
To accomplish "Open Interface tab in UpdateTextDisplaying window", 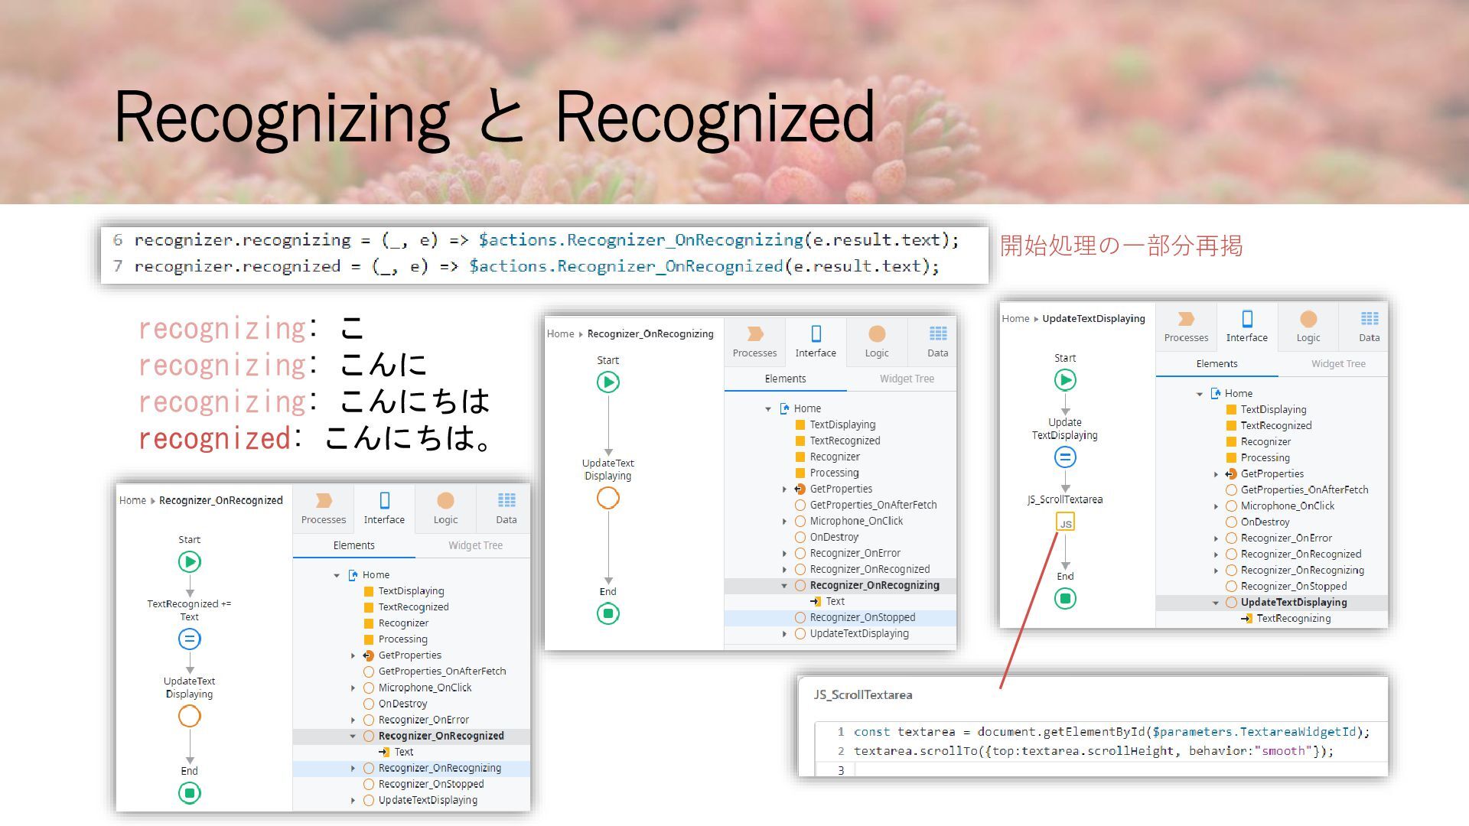I will 1247,327.
